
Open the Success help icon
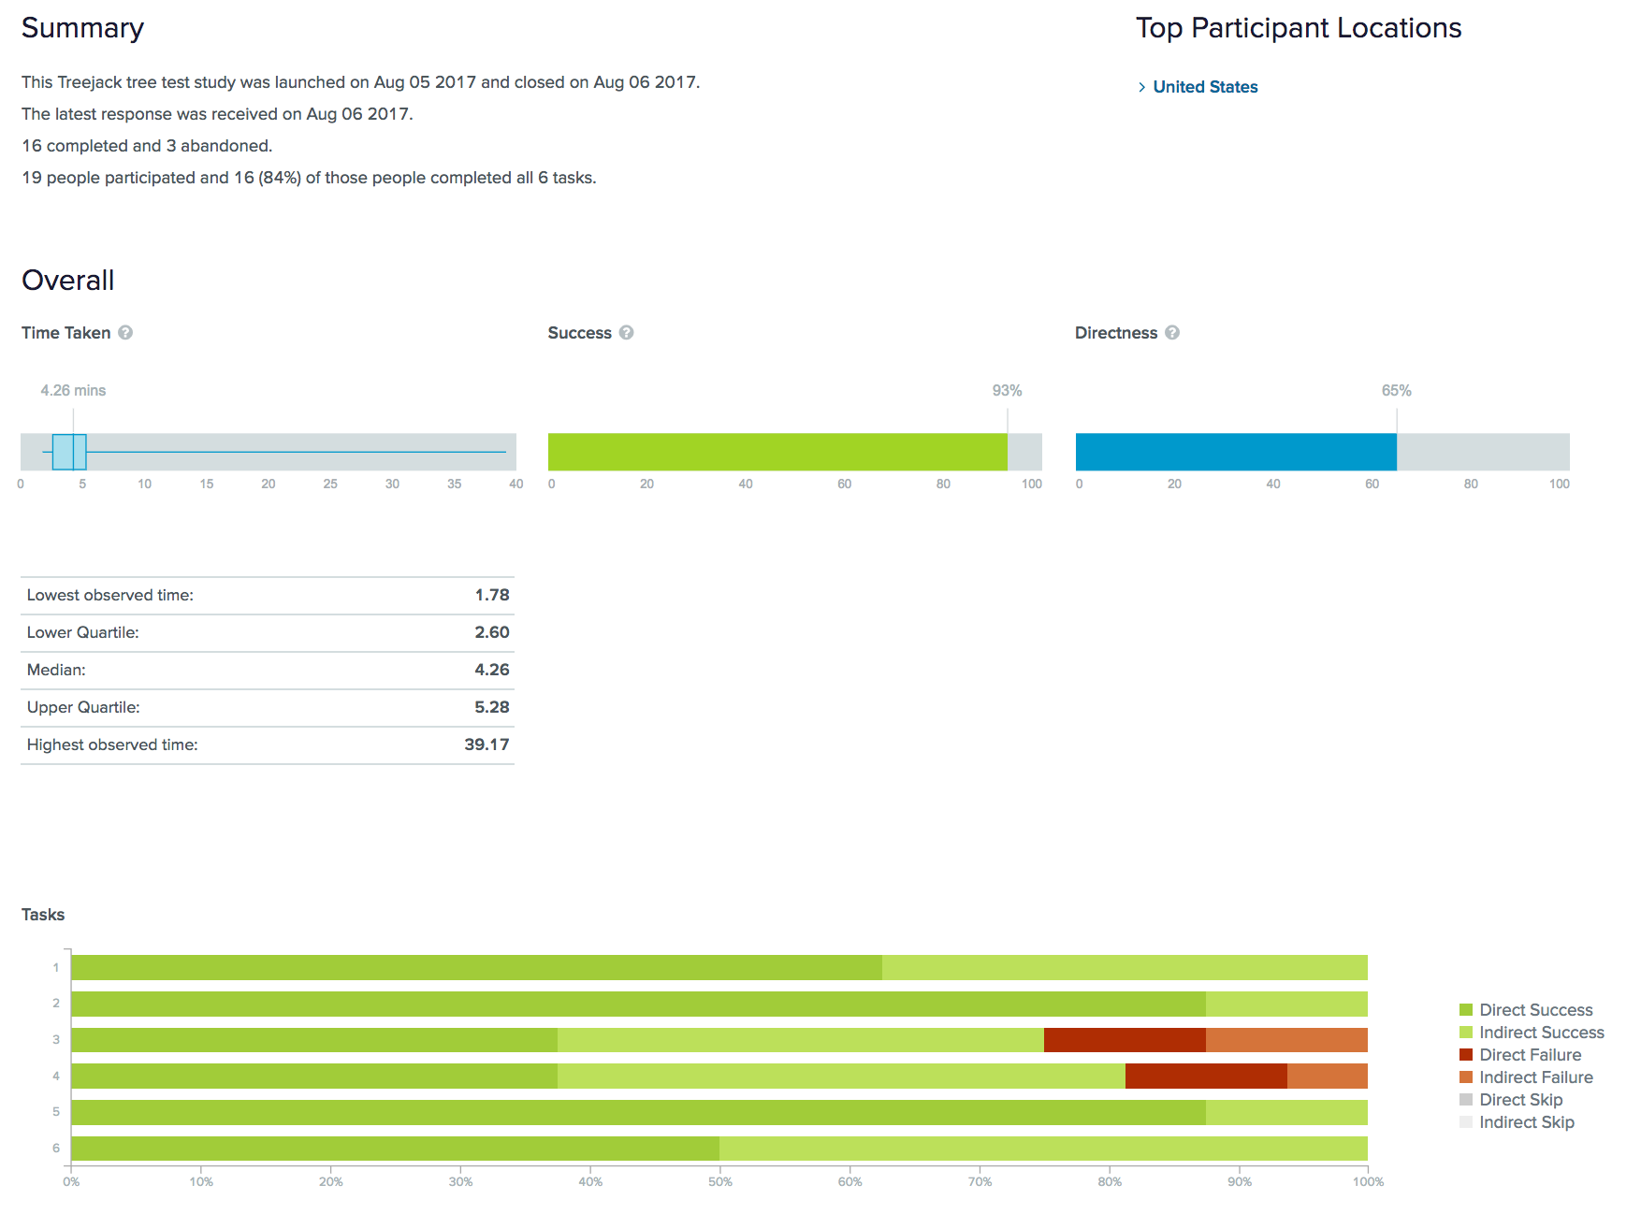point(627,333)
